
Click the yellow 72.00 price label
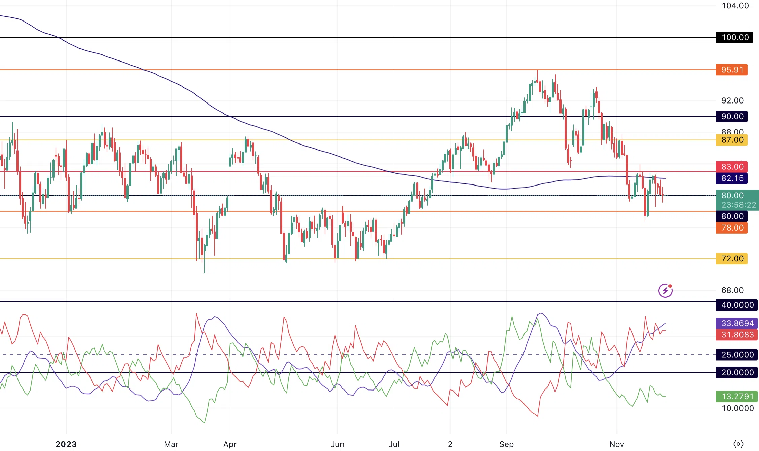pyautogui.click(x=732, y=259)
